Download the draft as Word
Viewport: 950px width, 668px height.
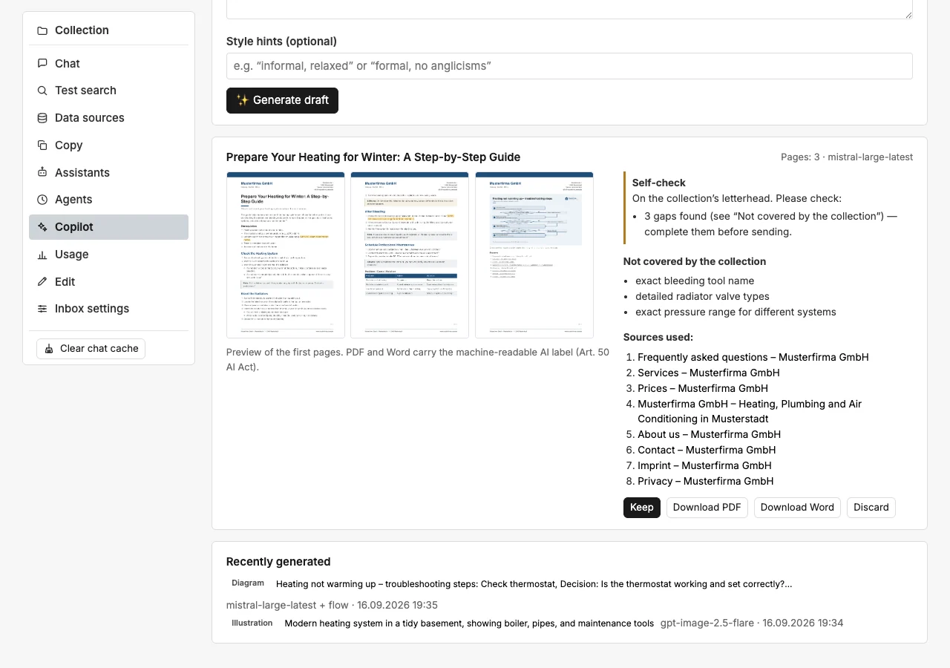point(797,508)
